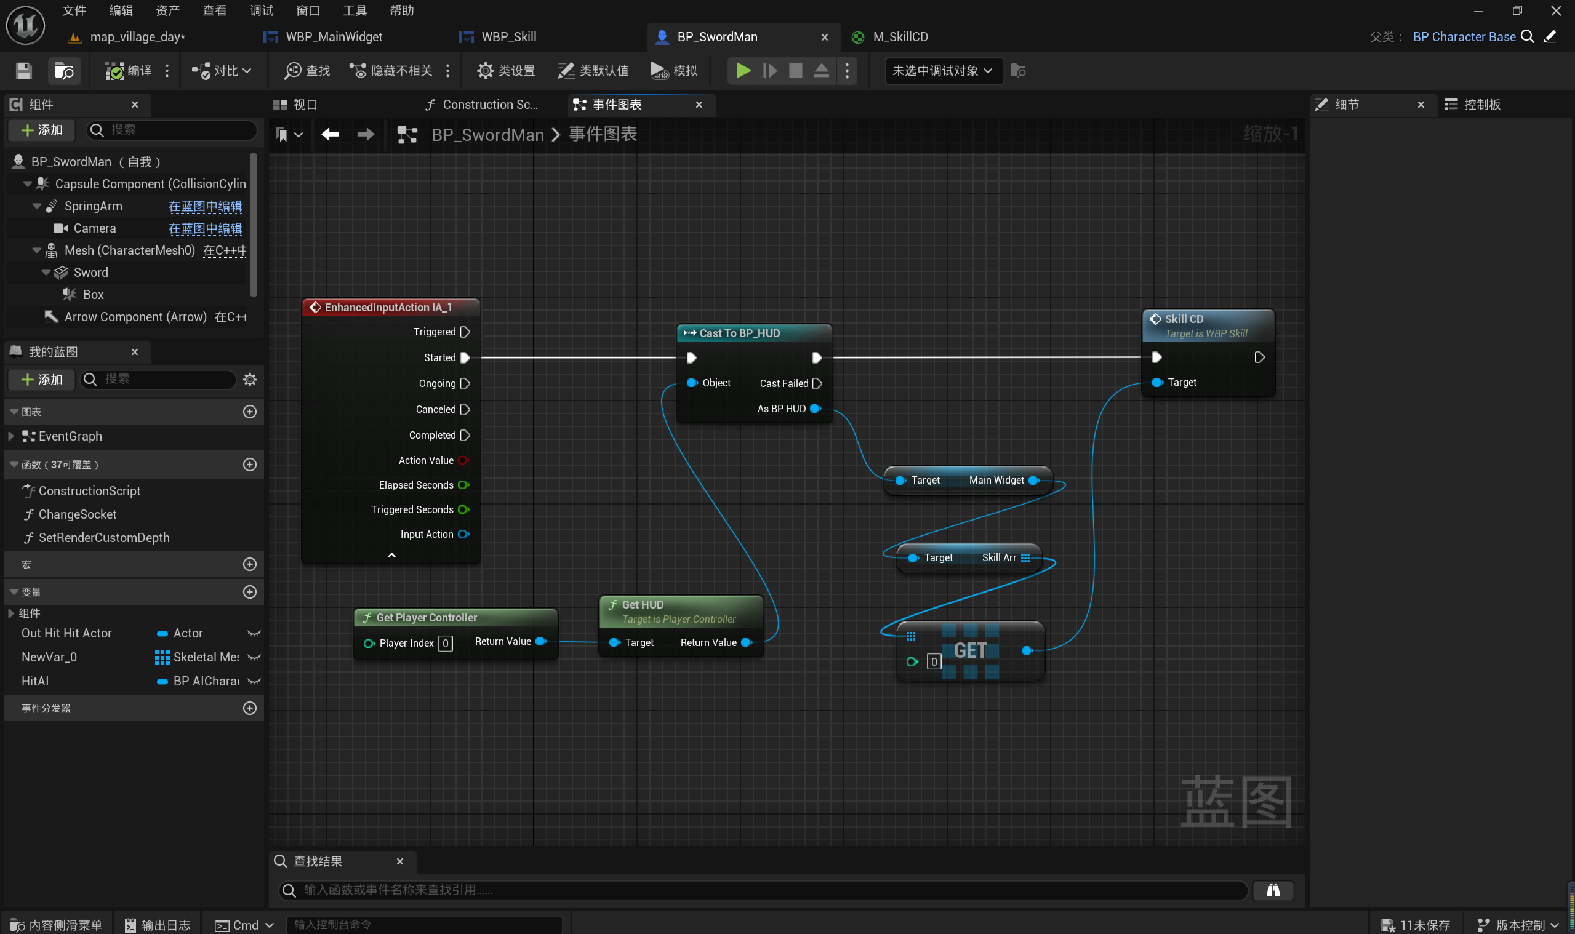Viewport: 1575px width, 934px height.
Task: Navigate back with the left arrow
Action: 330,134
